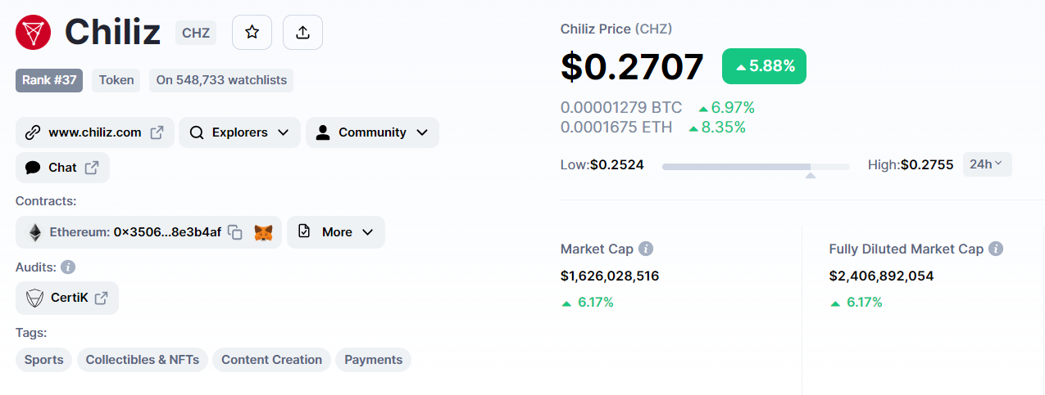Open the Chat link

pyautogui.click(x=62, y=168)
